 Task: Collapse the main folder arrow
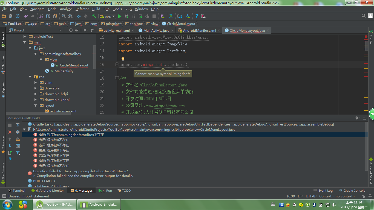click(x=24, y=42)
